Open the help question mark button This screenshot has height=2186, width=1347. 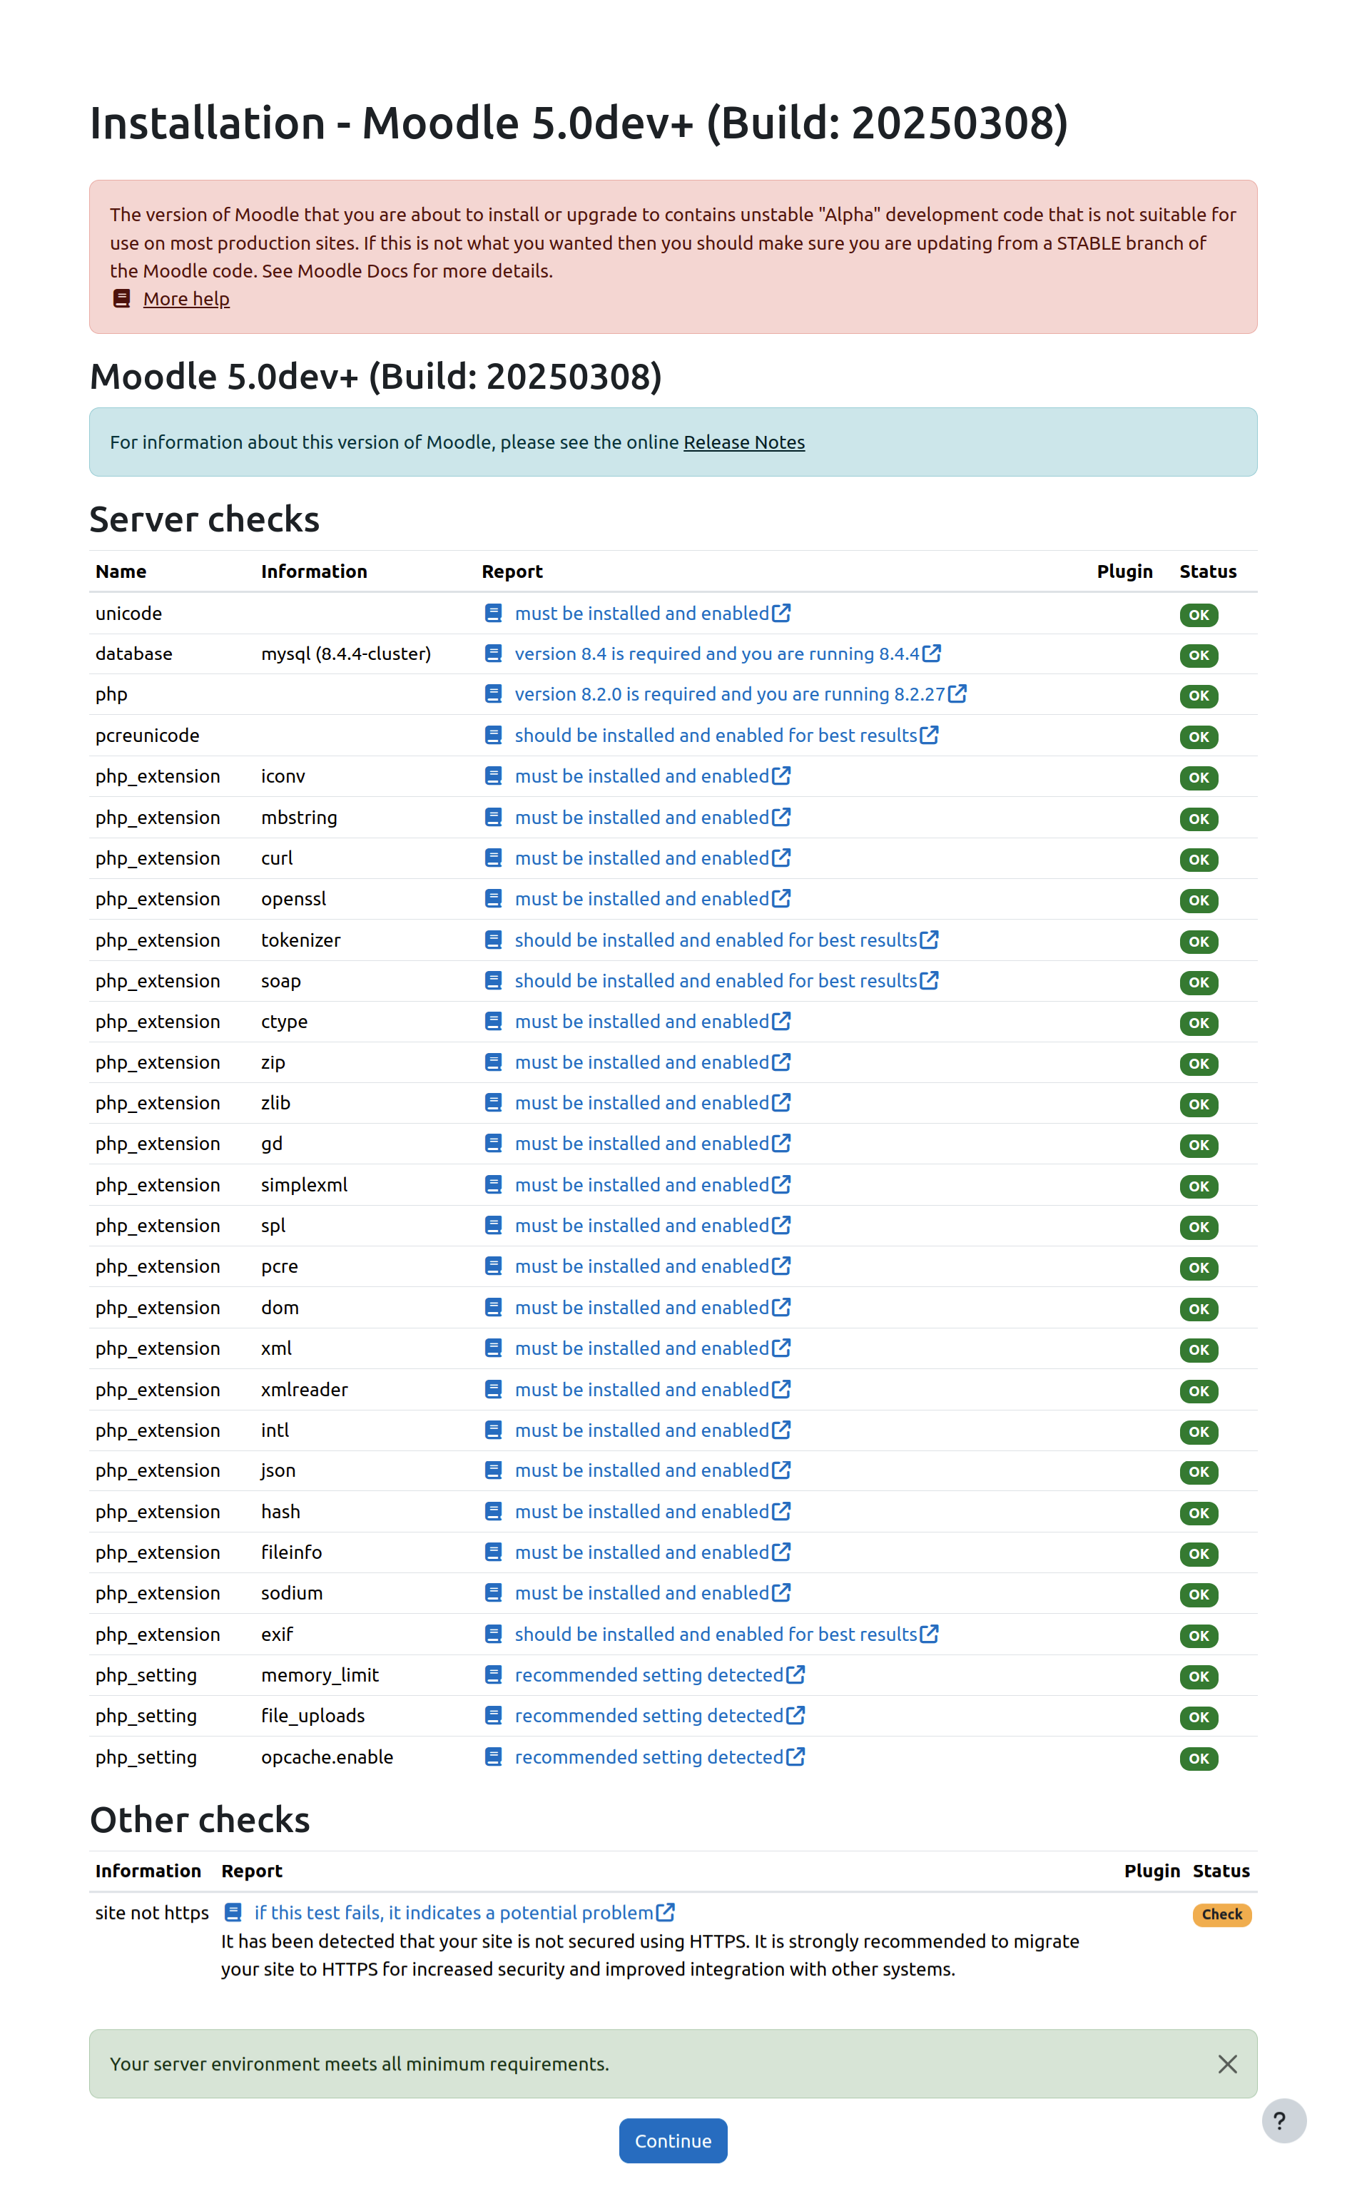click(x=1283, y=2121)
